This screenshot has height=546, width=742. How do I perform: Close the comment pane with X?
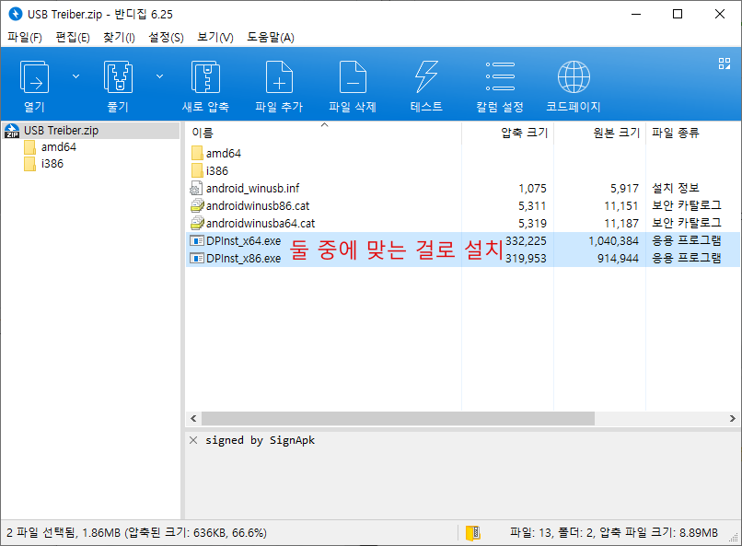point(193,440)
